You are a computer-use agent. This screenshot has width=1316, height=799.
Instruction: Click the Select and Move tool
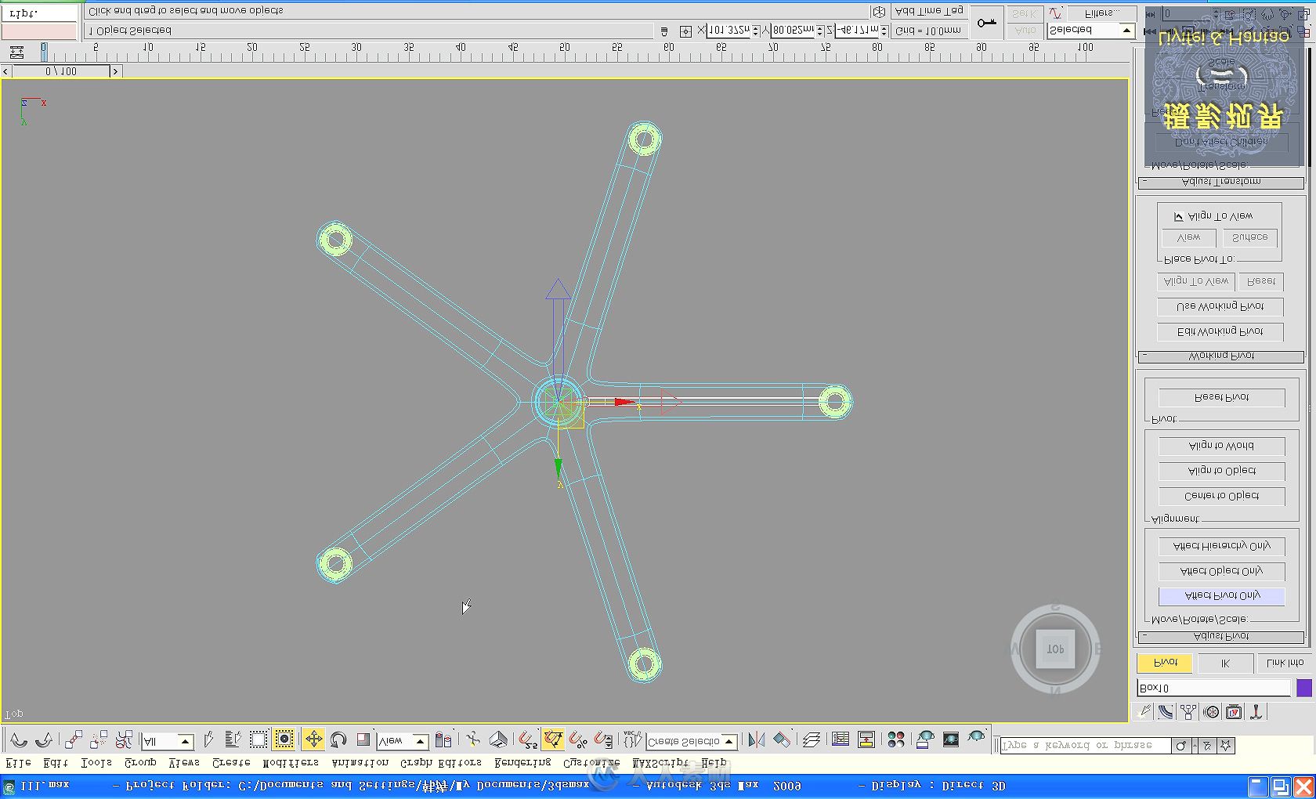pos(313,740)
